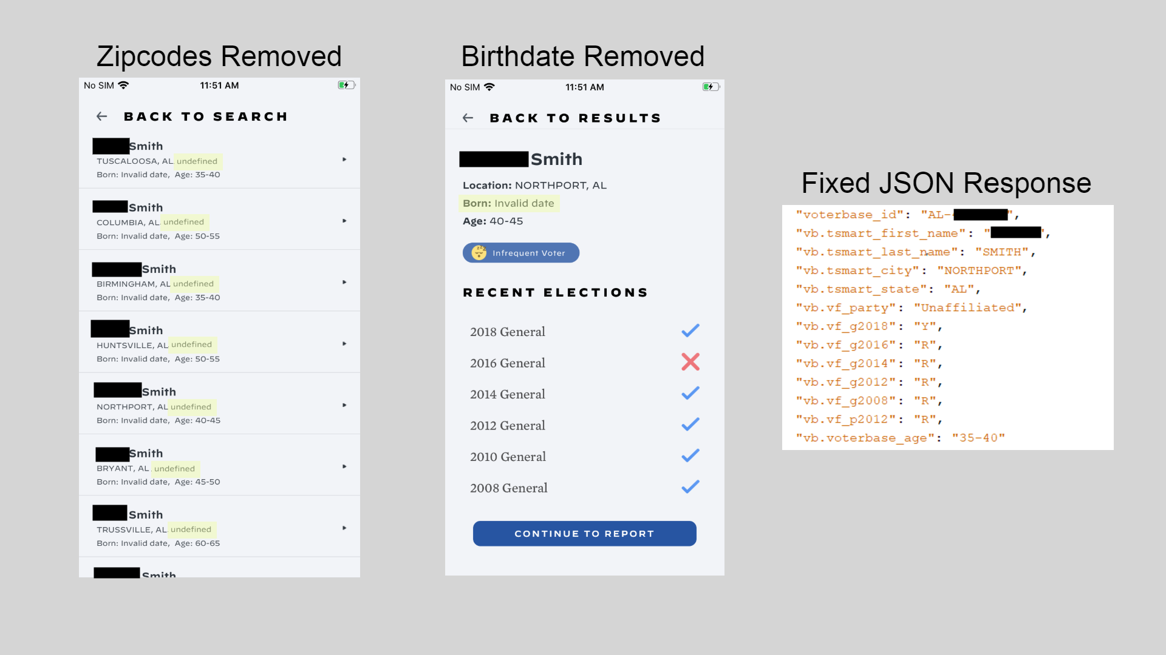Click the back arrow beside Back to Results
The image size is (1166, 655).
click(x=468, y=118)
